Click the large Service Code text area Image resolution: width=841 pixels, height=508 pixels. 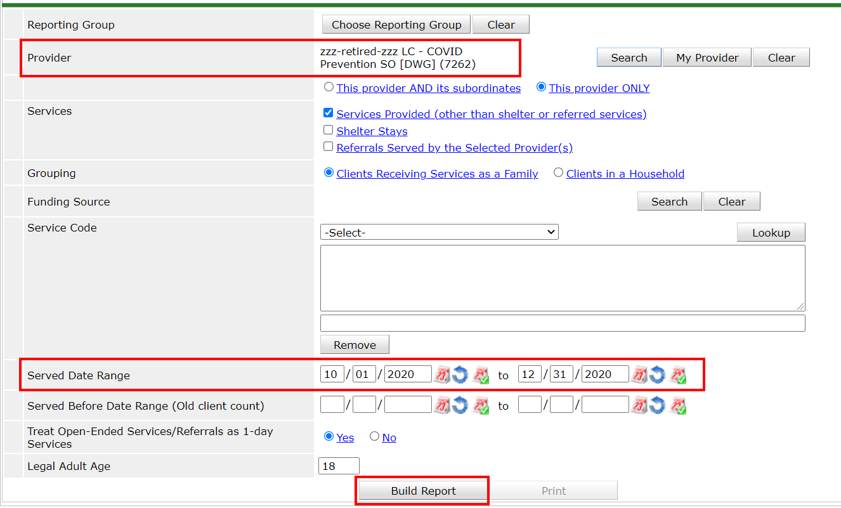[563, 278]
